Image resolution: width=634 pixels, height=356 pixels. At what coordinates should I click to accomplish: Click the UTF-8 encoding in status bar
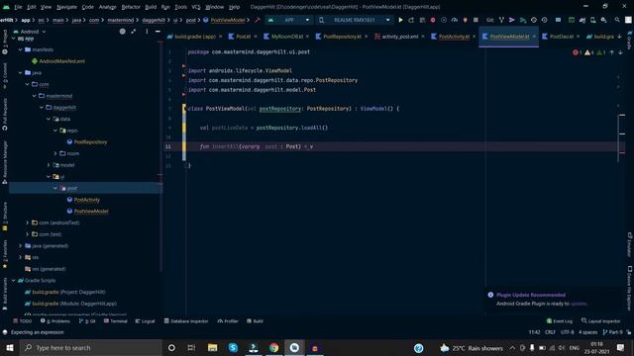567,332
